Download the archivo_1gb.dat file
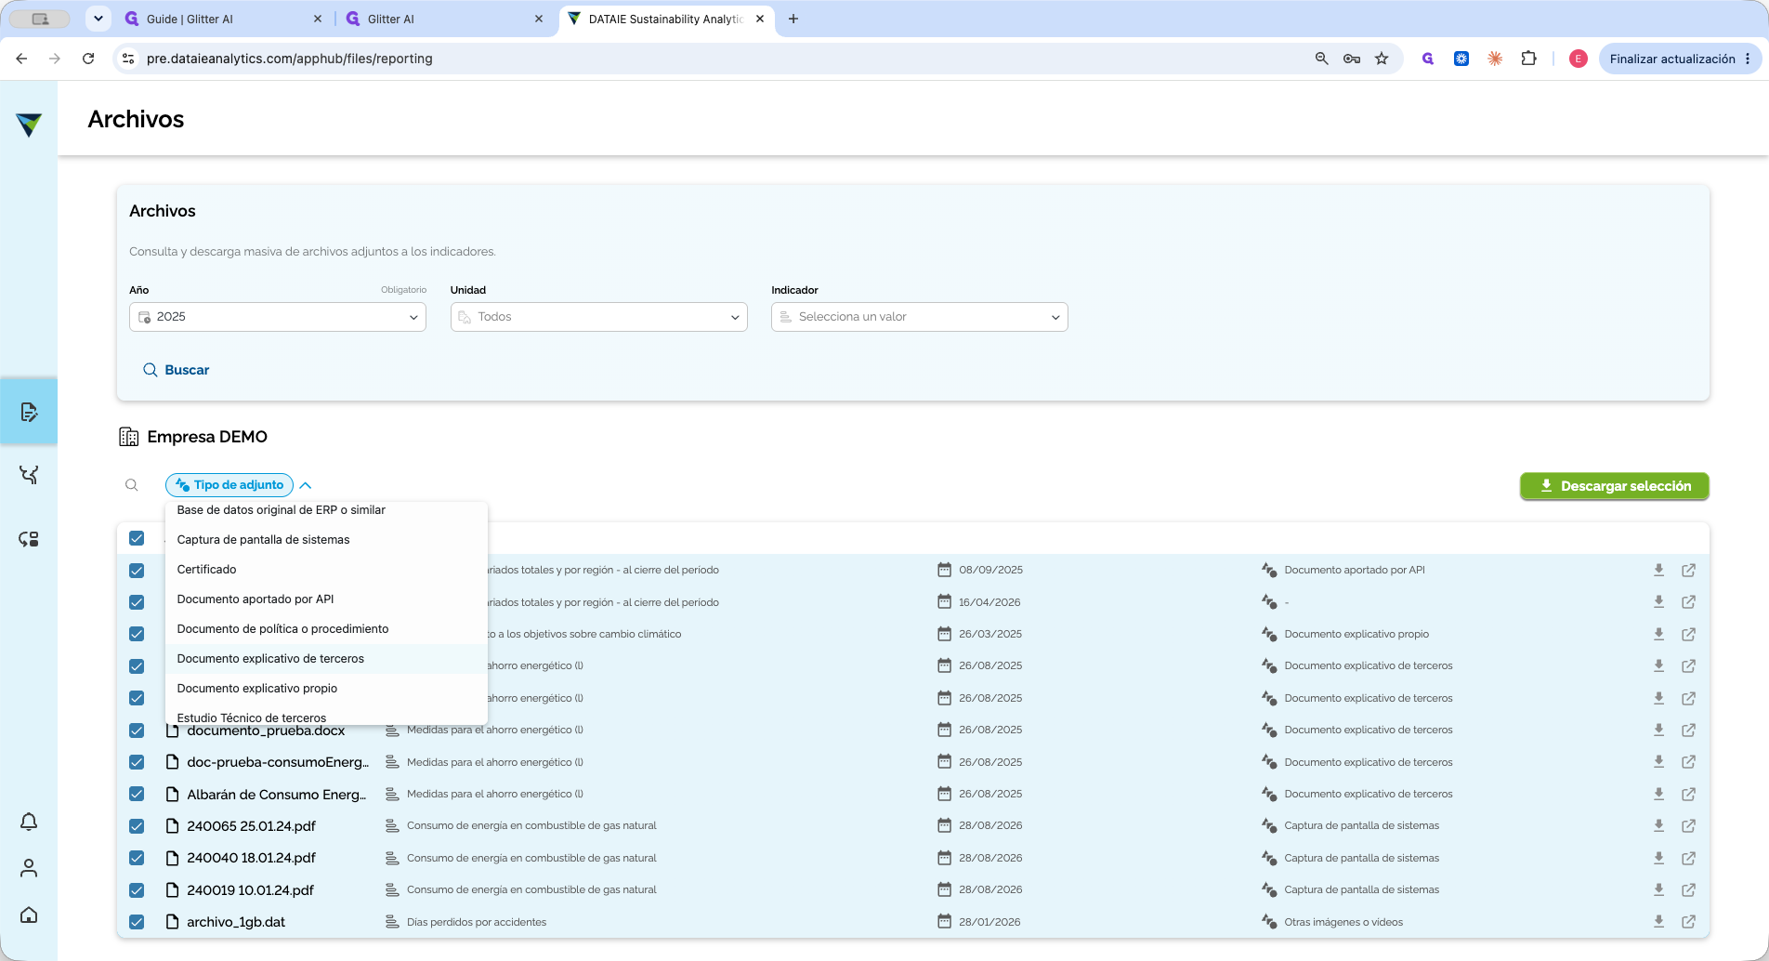This screenshot has width=1769, height=961. [1658, 922]
